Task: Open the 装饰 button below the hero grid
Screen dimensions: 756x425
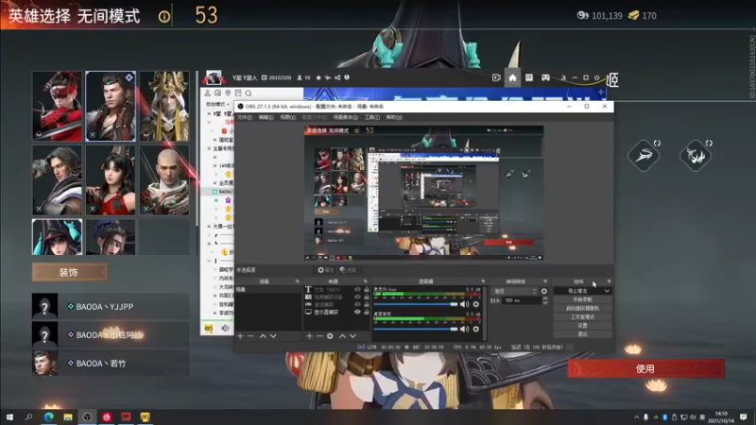Action: pyautogui.click(x=69, y=272)
